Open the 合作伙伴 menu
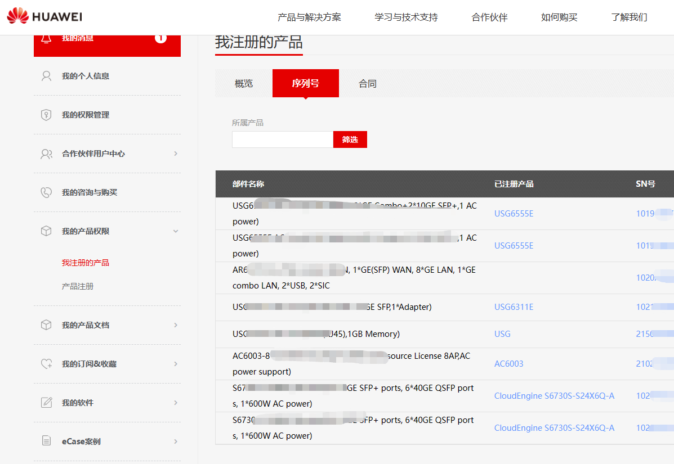 tap(490, 17)
